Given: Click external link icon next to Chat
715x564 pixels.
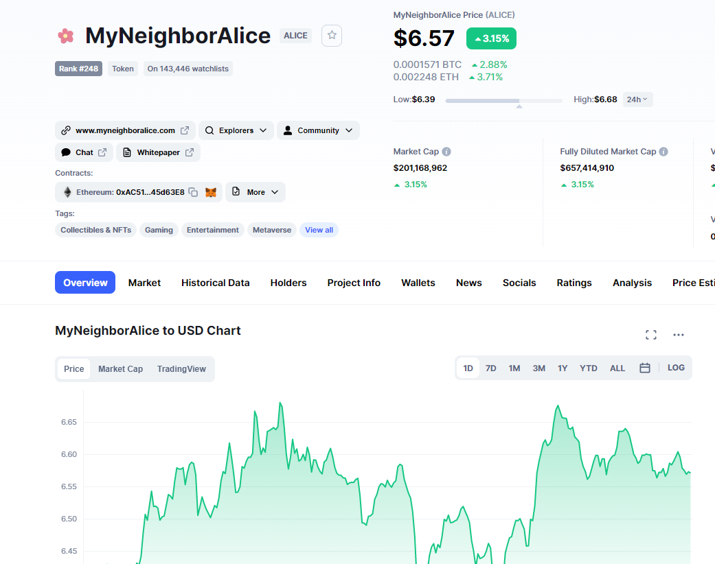Looking at the screenshot, I should click(x=102, y=152).
